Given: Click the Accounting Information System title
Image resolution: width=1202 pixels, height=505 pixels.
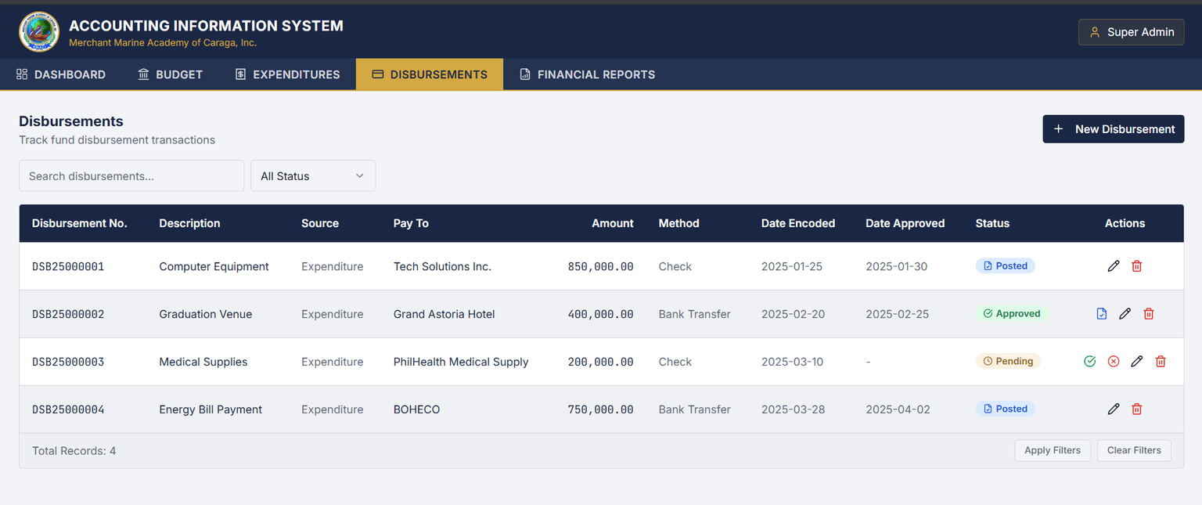Looking at the screenshot, I should [206, 26].
